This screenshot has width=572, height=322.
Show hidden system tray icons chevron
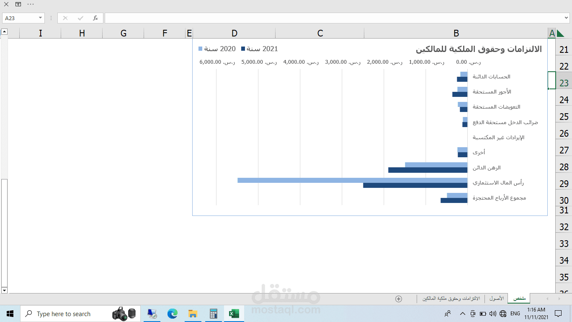tap(462, 314)
